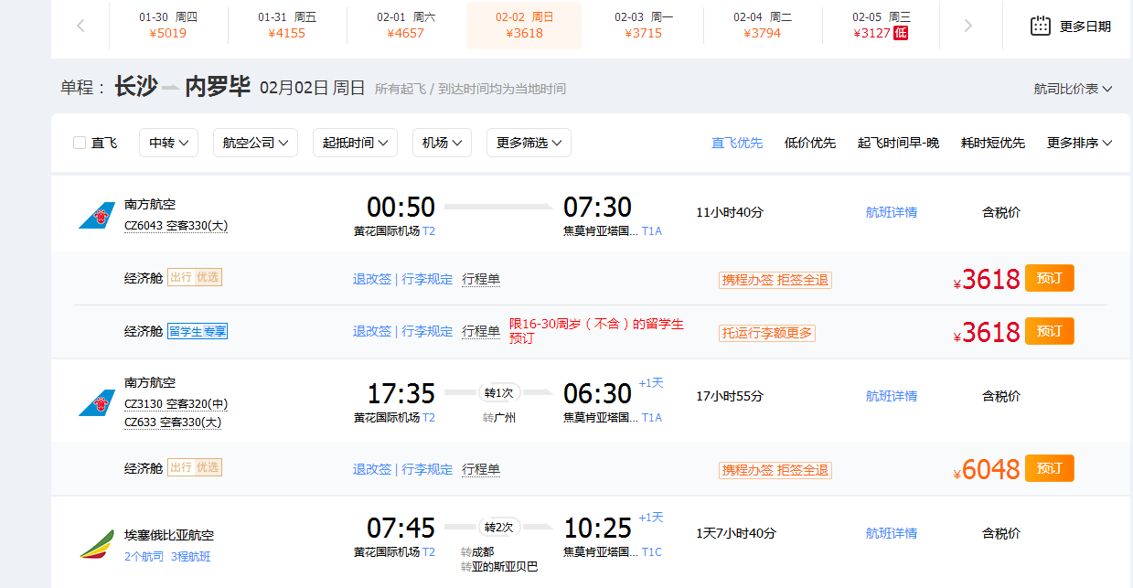
Task: Select the 02-05 周三 date tab
Action: pyautogui.click(x=882, y=26)
